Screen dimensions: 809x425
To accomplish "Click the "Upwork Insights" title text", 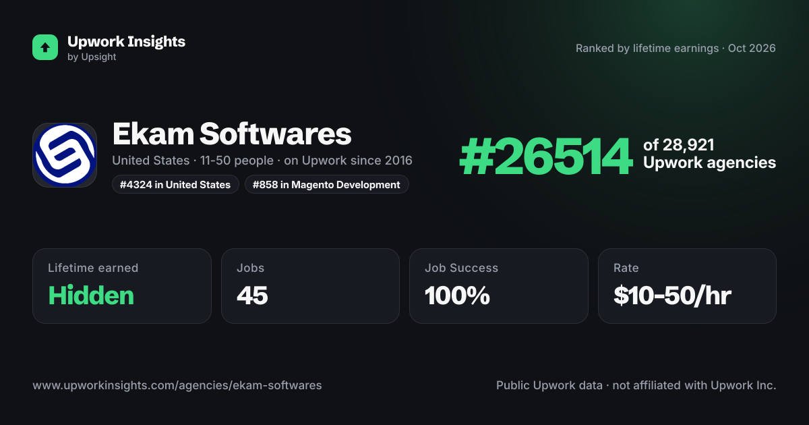I will [x=126, y=41].
